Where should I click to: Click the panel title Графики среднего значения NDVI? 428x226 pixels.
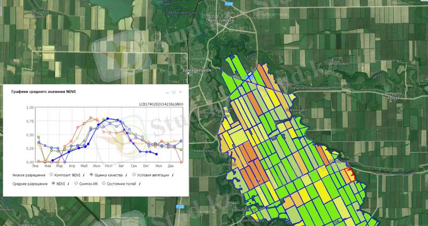[x=44, y=92]
